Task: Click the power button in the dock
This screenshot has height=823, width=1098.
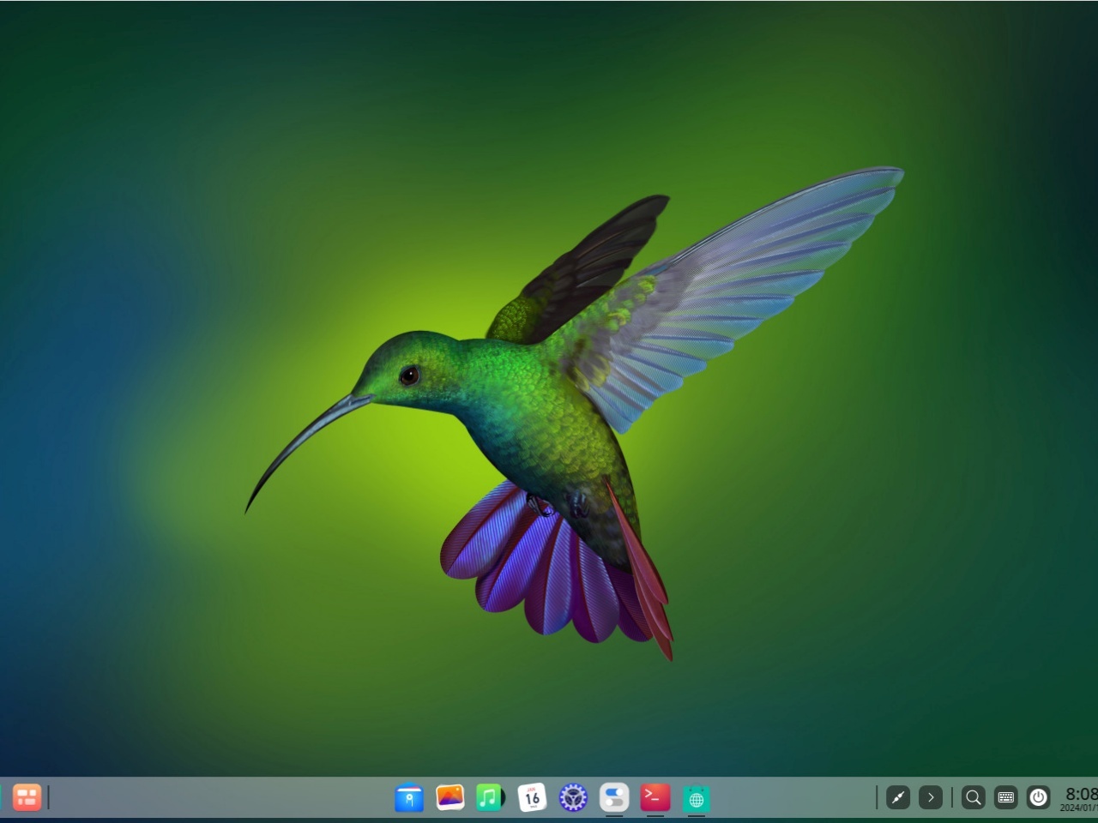Action: pos(1039,797)
